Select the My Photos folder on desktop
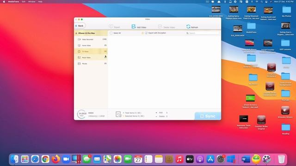 [x=286, y=11]
